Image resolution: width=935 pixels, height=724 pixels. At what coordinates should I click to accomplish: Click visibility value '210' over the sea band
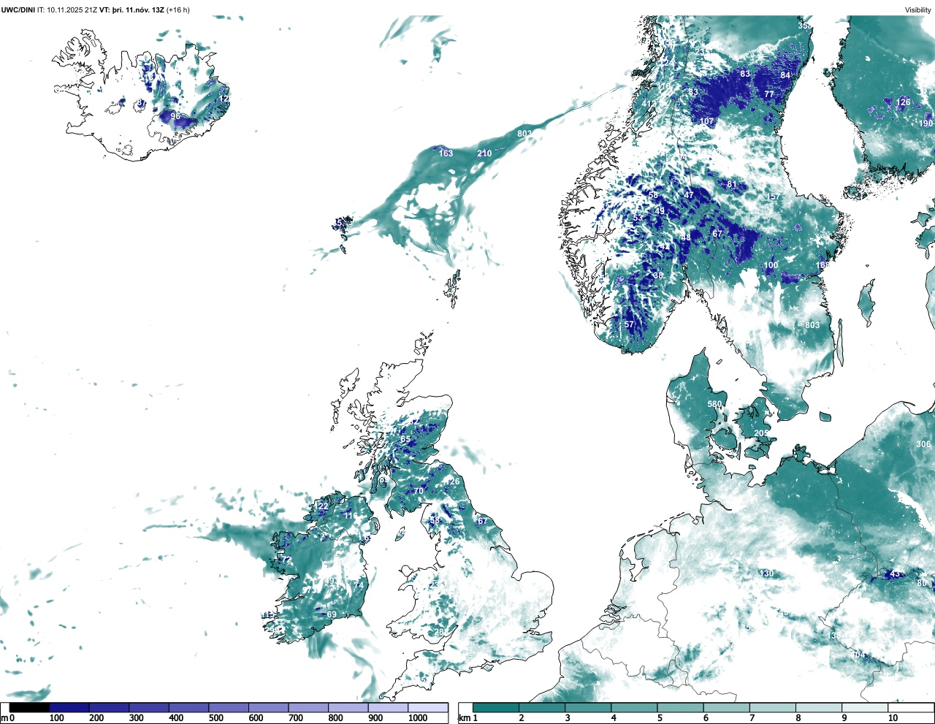pos(484,153)
